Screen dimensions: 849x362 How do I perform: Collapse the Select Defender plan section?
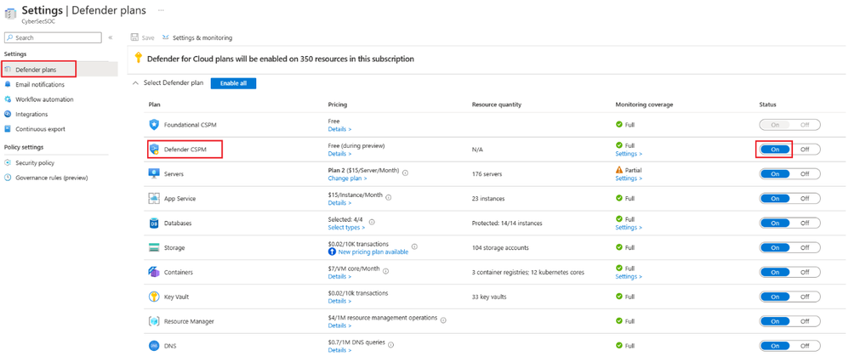(x=135, y=83)
